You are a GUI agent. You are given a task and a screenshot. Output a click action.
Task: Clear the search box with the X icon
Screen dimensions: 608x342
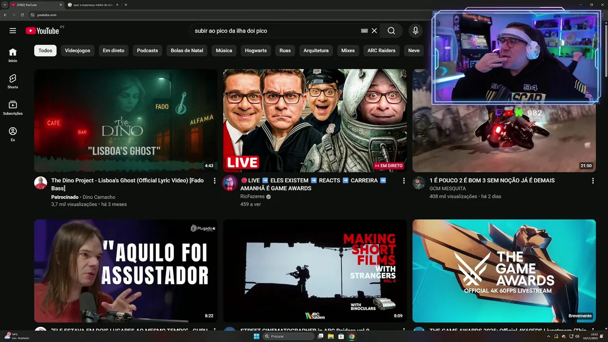(374, 31)
